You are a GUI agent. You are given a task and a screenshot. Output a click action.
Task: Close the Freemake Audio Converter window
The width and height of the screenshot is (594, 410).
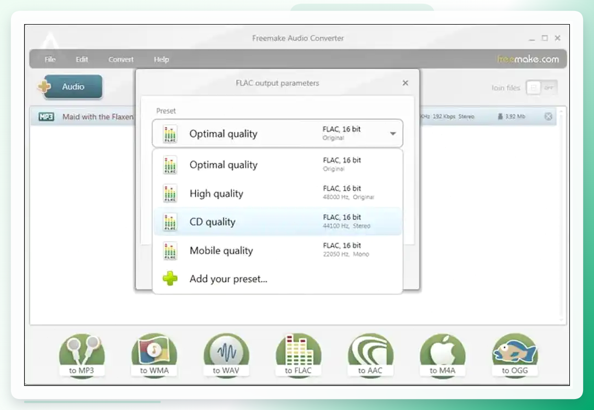(x=558, y=38)
